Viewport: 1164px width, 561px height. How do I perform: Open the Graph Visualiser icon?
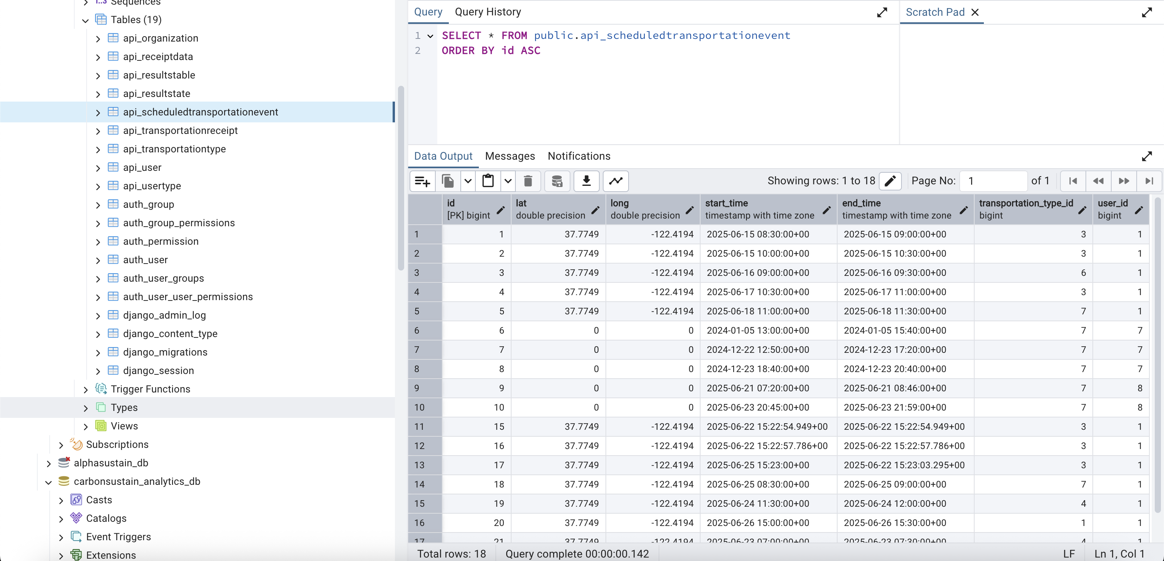point(615,181)
